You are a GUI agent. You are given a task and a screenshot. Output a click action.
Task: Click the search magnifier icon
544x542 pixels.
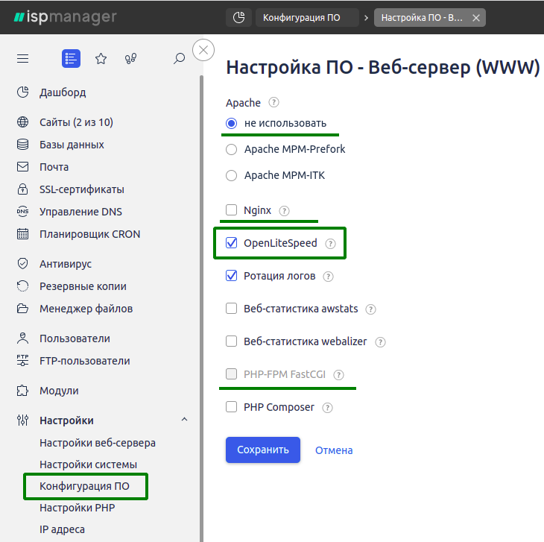point(179,58)
